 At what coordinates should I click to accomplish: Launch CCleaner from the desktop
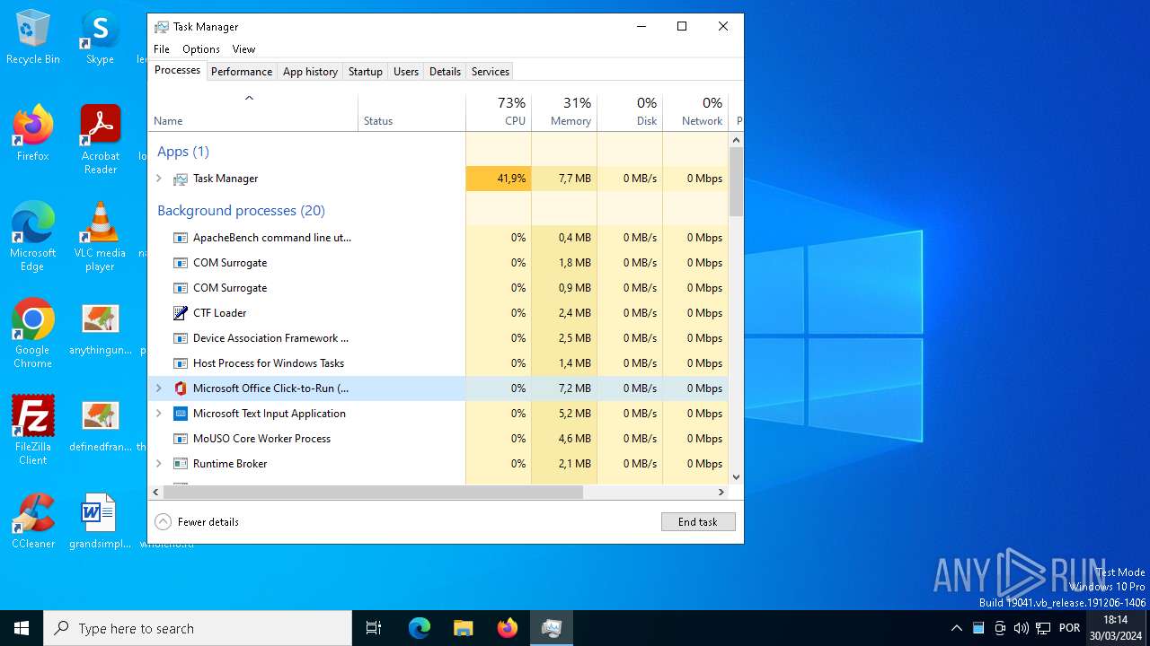tap(33, 521)
